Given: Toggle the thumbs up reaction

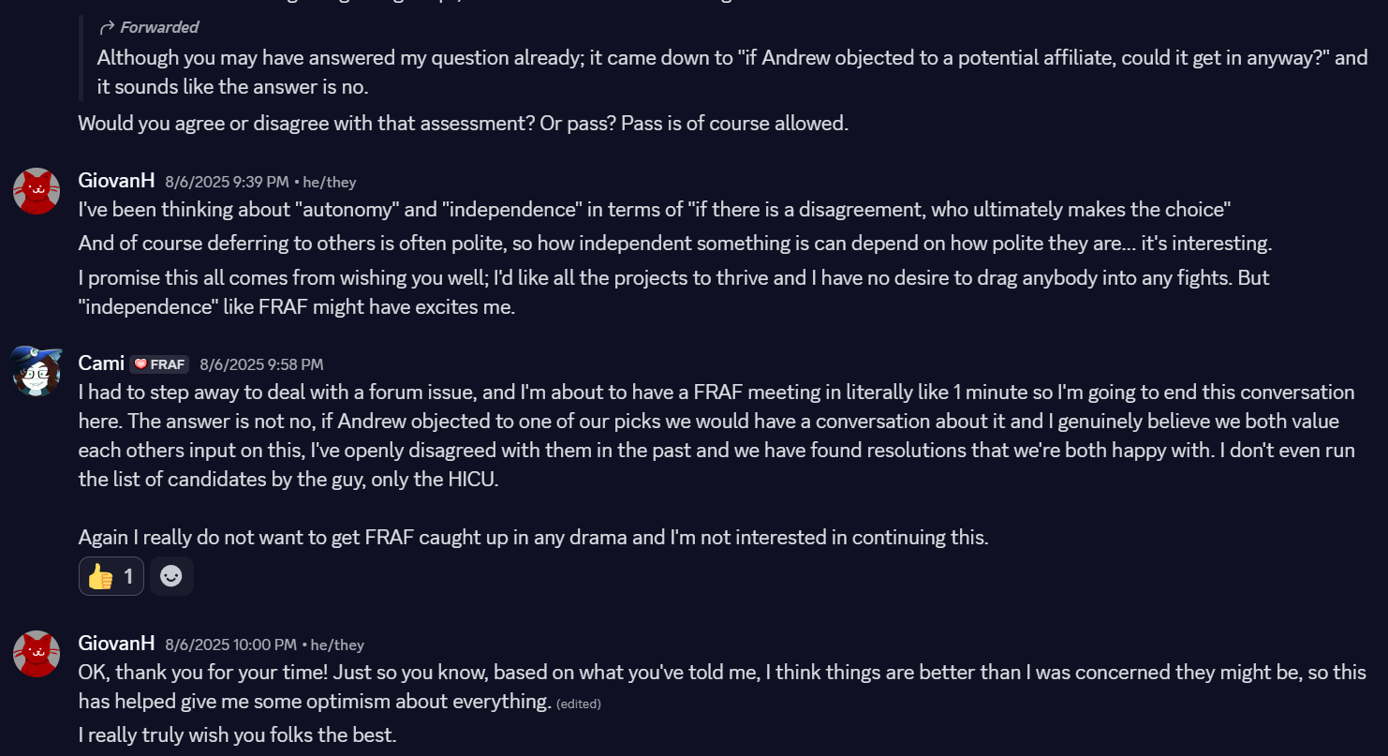Looking at the screenshot, I should point(111,576).
